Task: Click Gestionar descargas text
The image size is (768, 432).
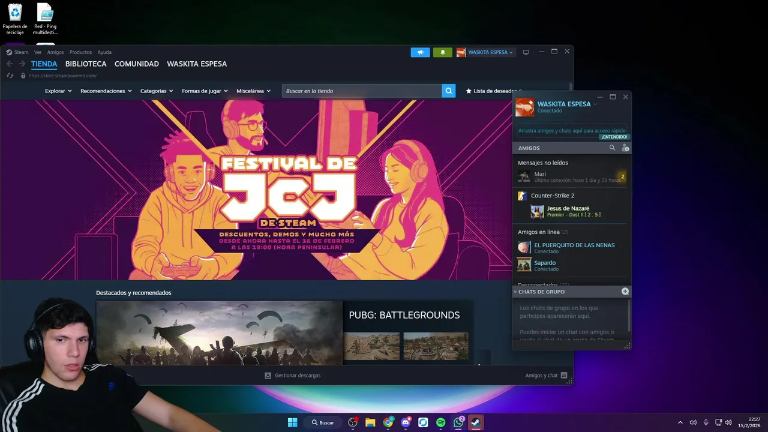Action: coord(298,376)
